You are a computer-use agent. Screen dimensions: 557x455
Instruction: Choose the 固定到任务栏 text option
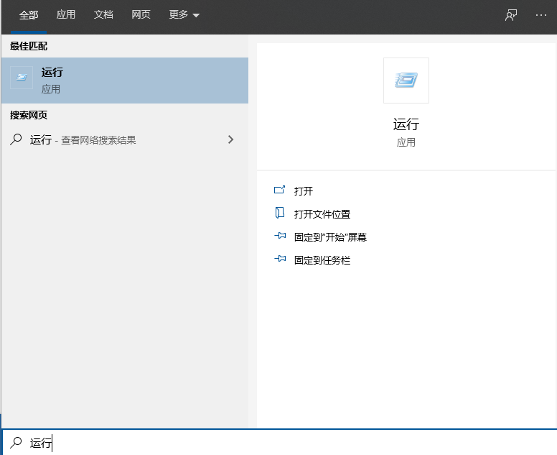[x=322, y=260]
